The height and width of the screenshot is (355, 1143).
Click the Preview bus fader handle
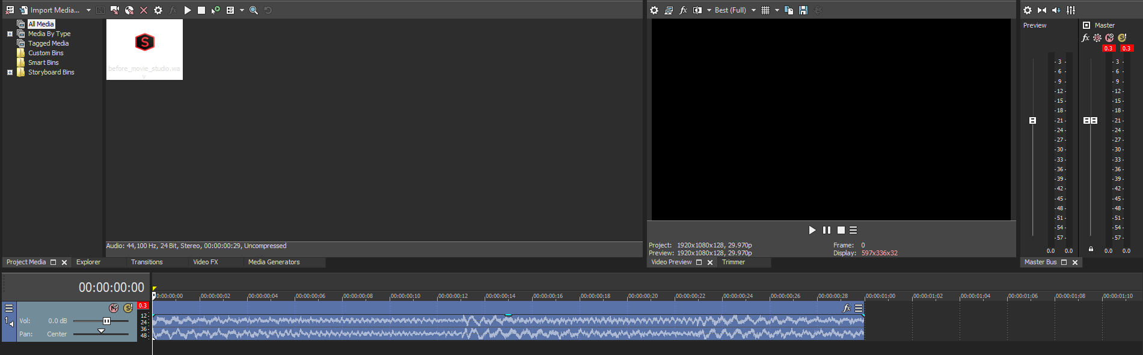(x=1032, y=121)
